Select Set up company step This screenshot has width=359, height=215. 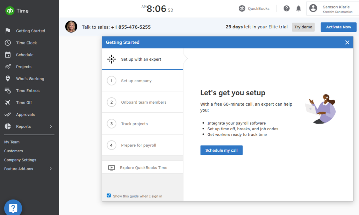pyautogui.click(x=142, y=81)
